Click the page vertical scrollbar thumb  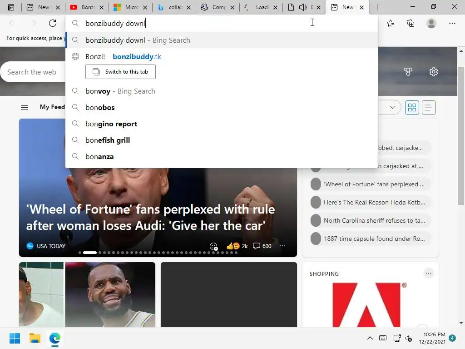click(x=461, y=136)
